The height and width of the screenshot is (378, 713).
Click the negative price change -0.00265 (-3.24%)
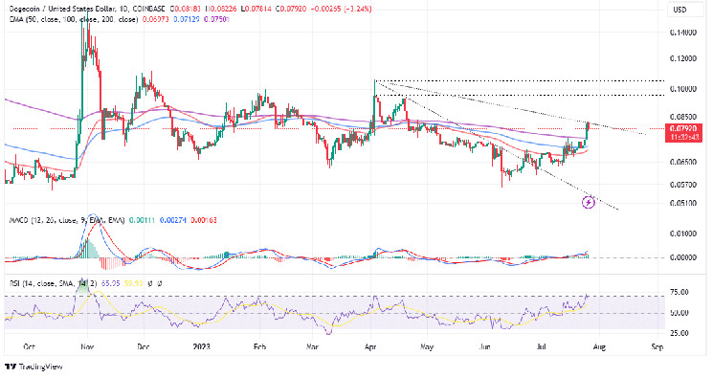(341, 9)
